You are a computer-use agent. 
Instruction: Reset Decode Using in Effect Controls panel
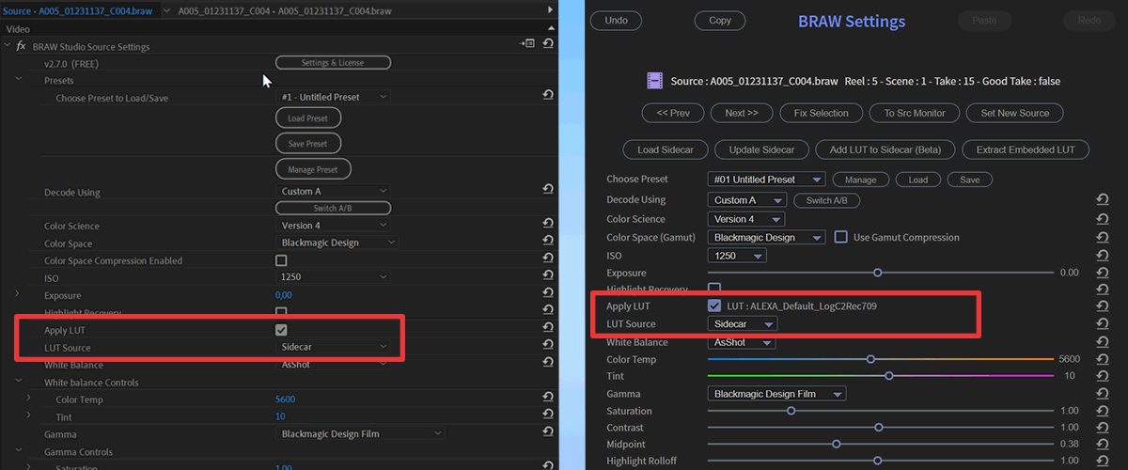548,190
